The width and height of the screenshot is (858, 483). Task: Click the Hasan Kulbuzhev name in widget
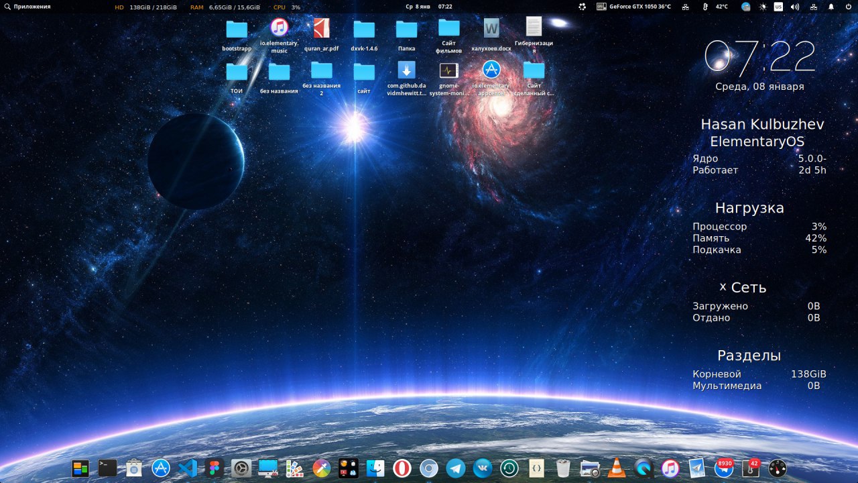pyautogui.click(x=762, y=125)
